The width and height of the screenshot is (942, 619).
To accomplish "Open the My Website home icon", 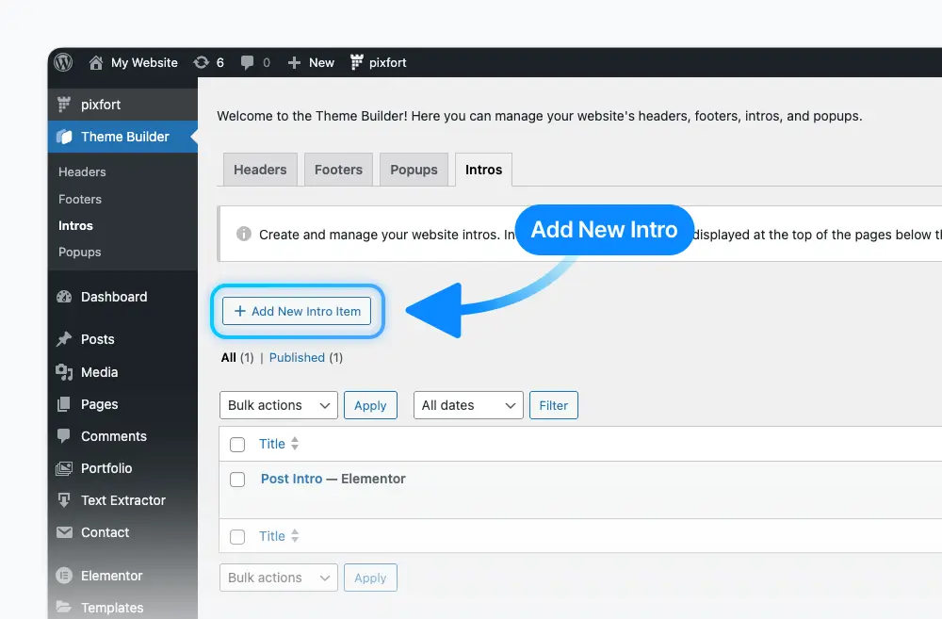I will click(x=95, y=62).
